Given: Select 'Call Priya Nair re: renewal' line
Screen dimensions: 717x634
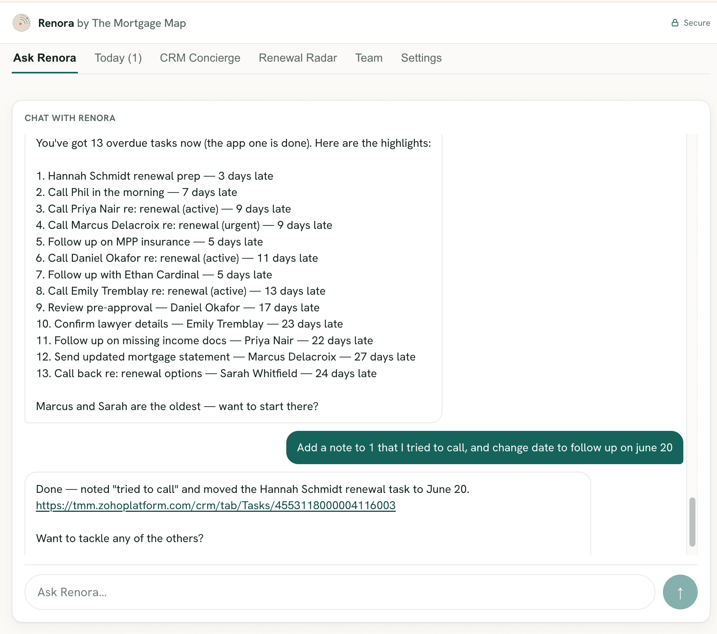Looking at the screenshot, I should pos(163,209).
